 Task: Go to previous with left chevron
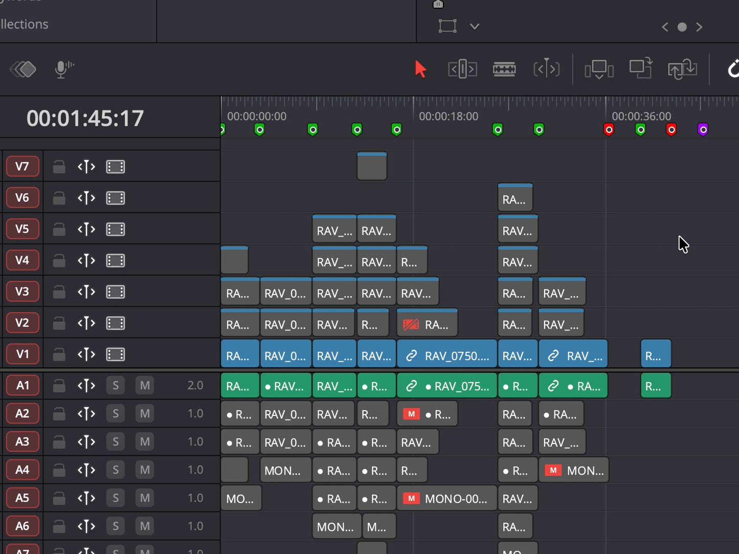pos(665,27)
